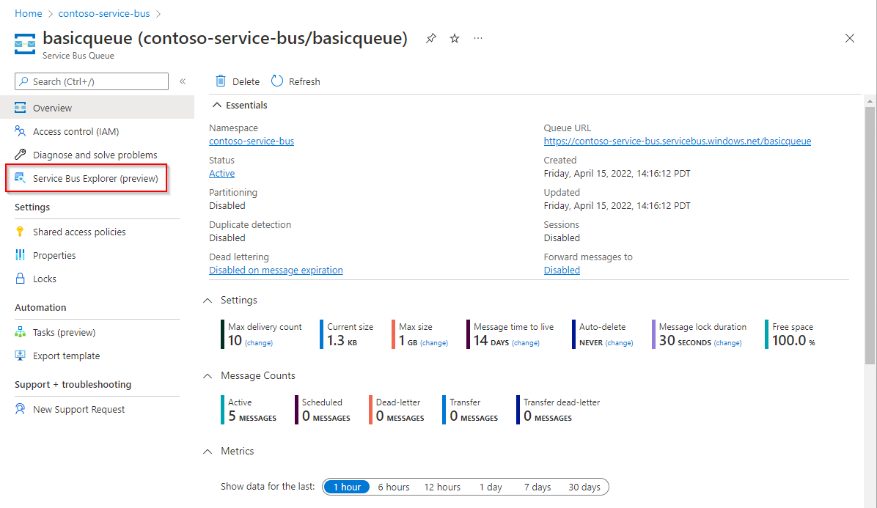Click the Active 5 messages count
The width and height of the screenshot is (877, 508).
point(252,416)
